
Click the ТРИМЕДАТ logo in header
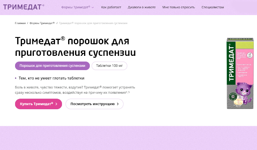click(x=24, y=7)
